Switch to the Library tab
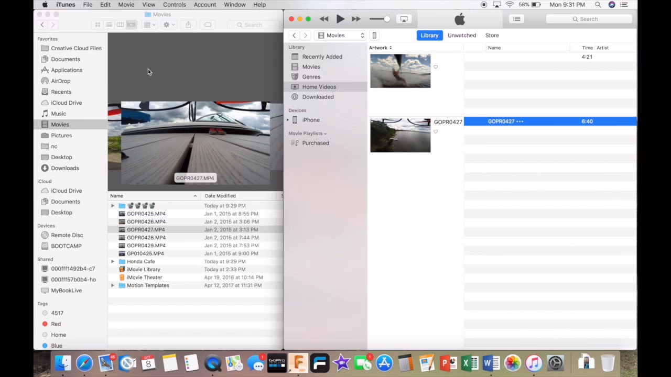 429,35
